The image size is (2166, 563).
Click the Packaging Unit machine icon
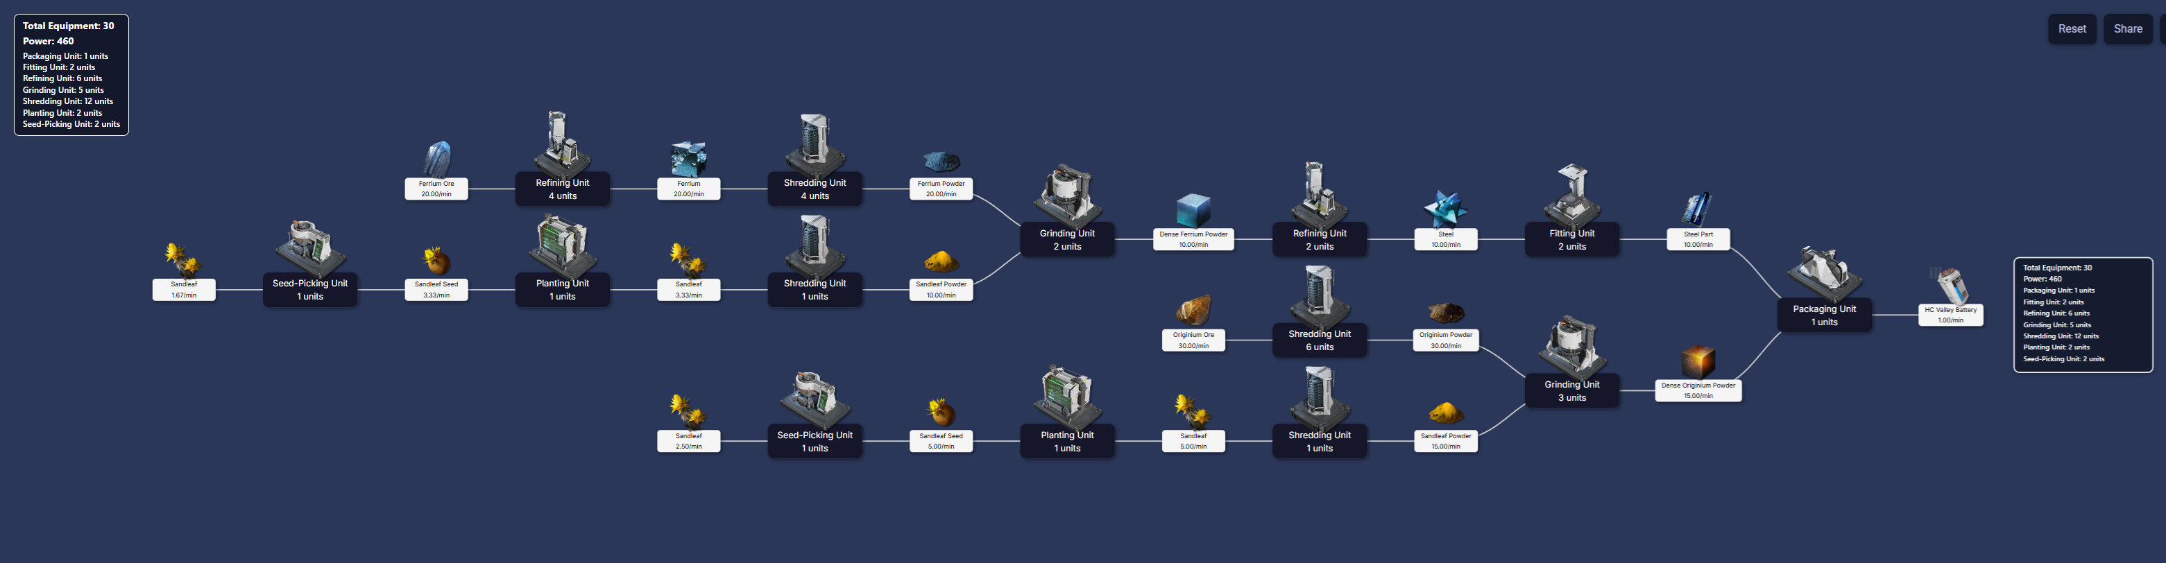[x=1824, y=273]
